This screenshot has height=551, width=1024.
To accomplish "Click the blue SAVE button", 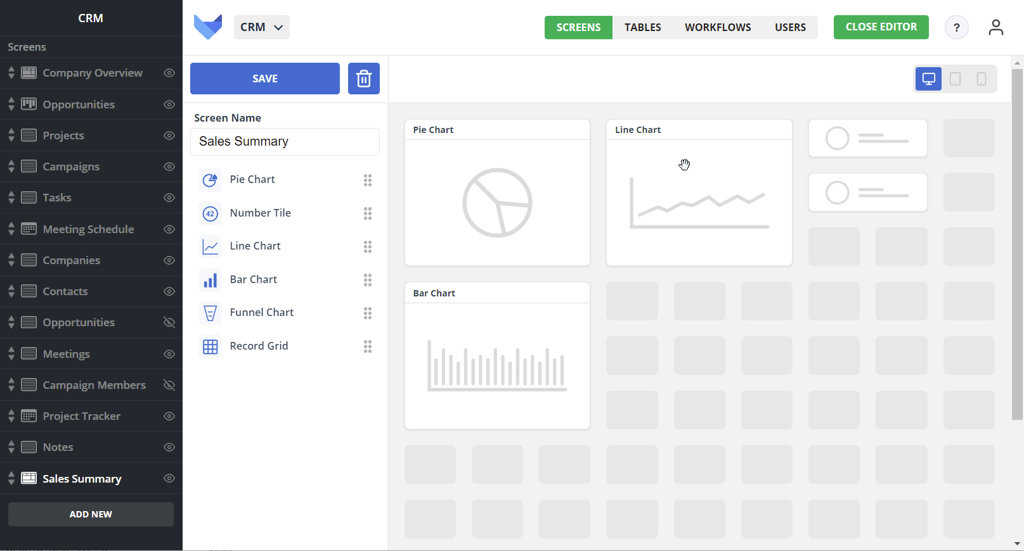I will pos(265,79).
